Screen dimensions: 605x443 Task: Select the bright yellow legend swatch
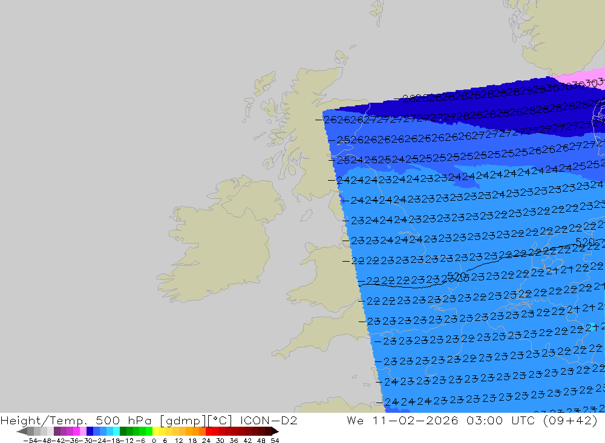point(156,431)
